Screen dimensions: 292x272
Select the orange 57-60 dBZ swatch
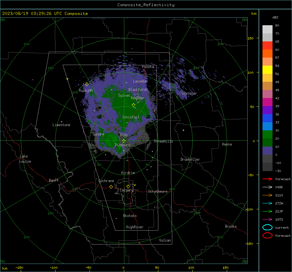pos(267,53)
